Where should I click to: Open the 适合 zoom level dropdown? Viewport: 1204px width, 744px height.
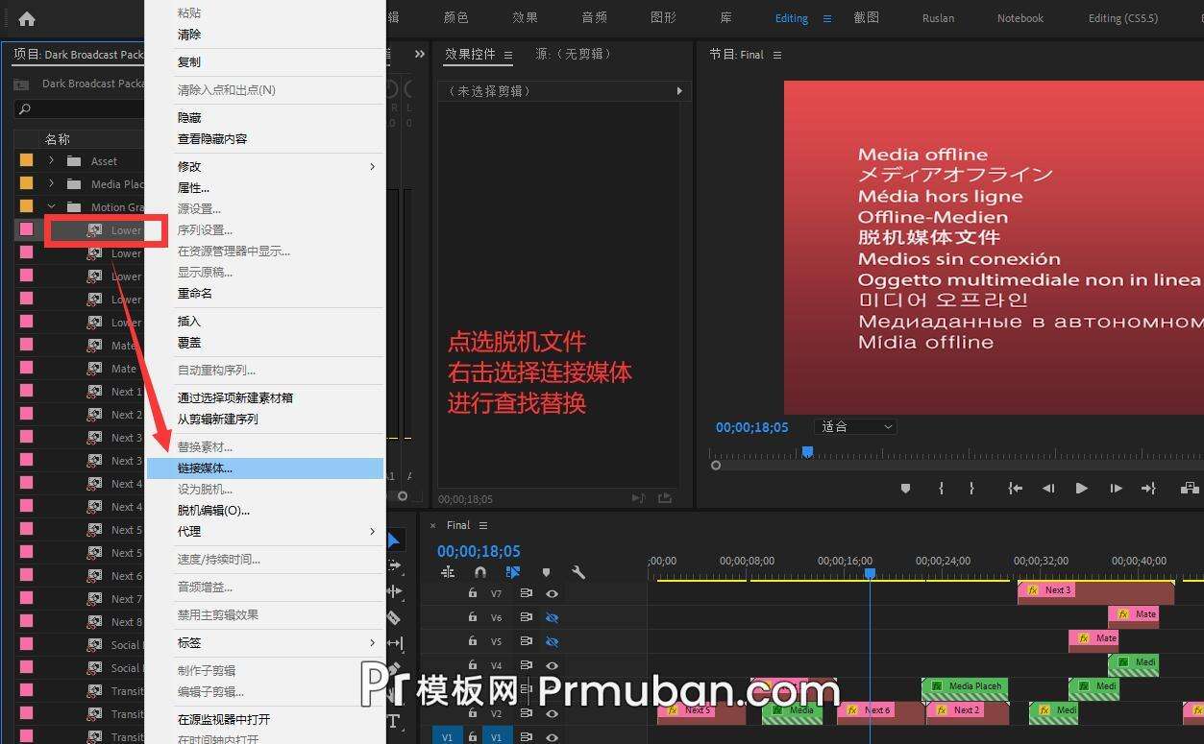[x=854, y=426]
